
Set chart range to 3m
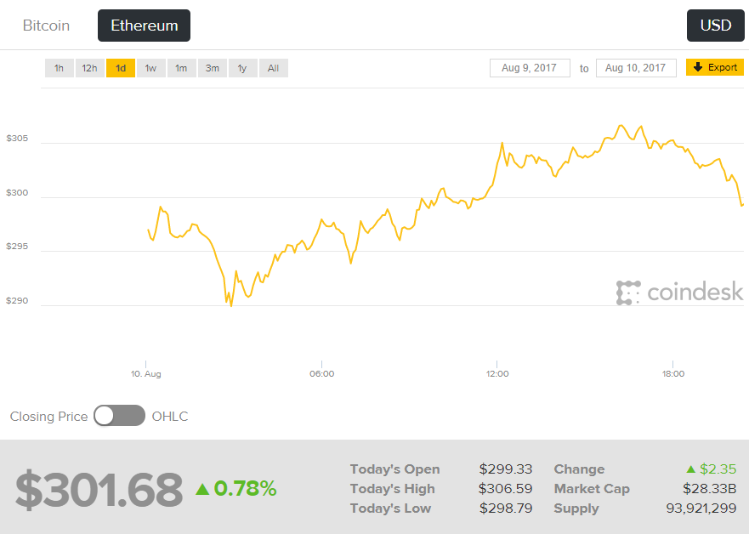(x=212, y=68)
